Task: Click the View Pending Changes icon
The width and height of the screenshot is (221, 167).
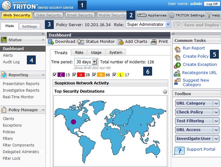Action: click(x=177, y=25)
